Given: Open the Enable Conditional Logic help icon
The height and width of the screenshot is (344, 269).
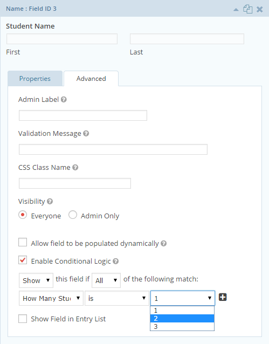Looking at the screenshot, I should [115, 261].
